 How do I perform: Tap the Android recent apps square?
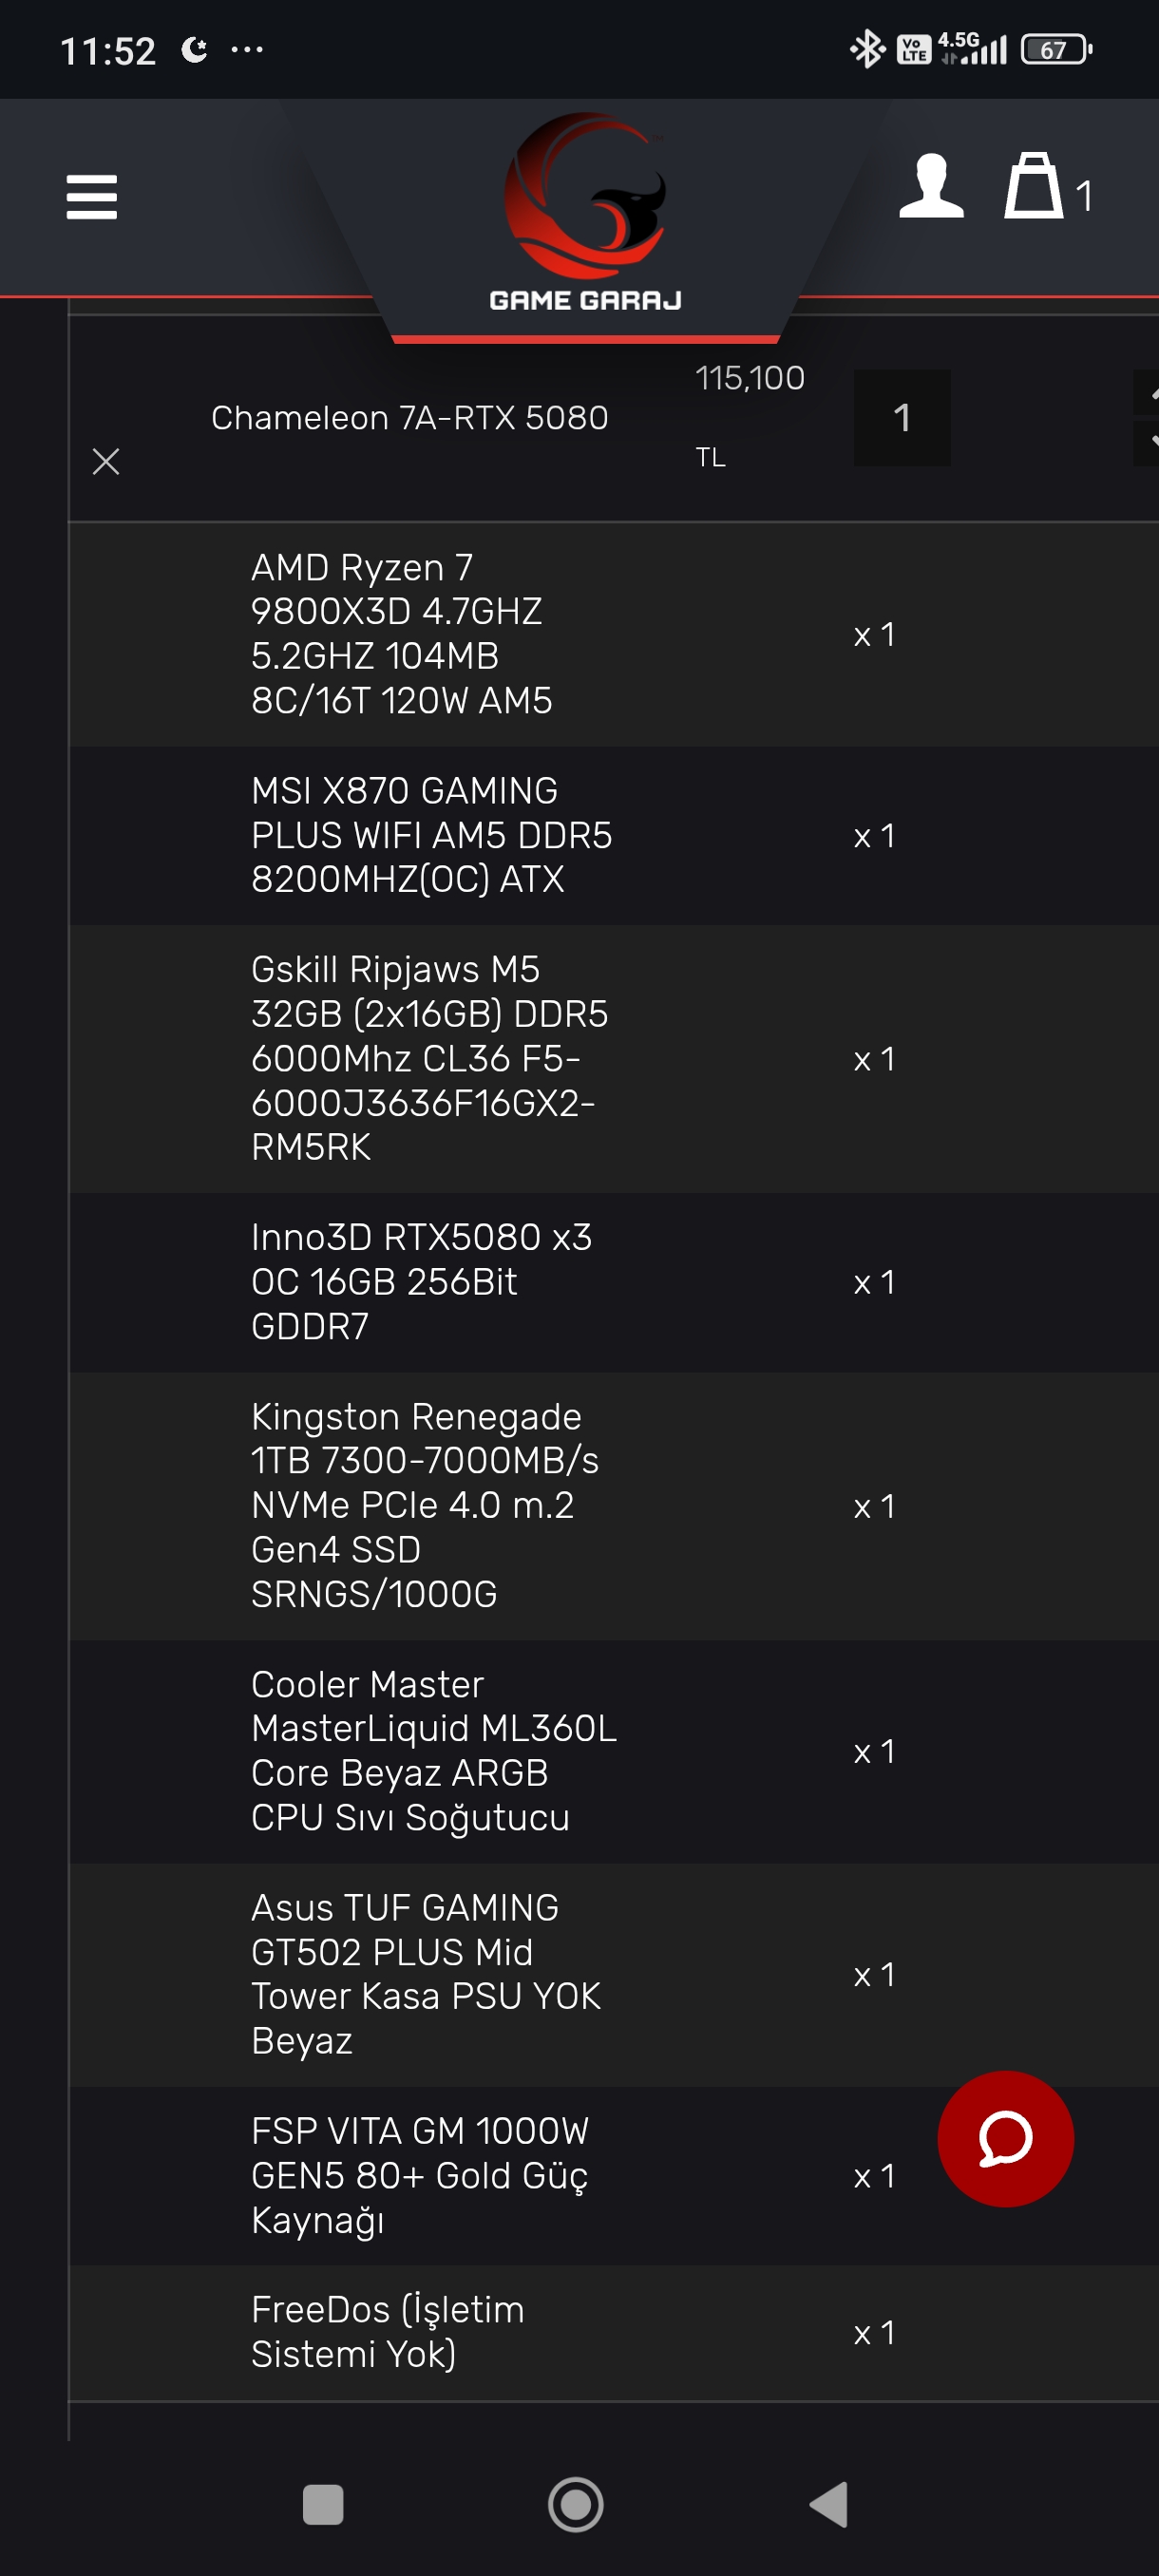click(322, 2504)
